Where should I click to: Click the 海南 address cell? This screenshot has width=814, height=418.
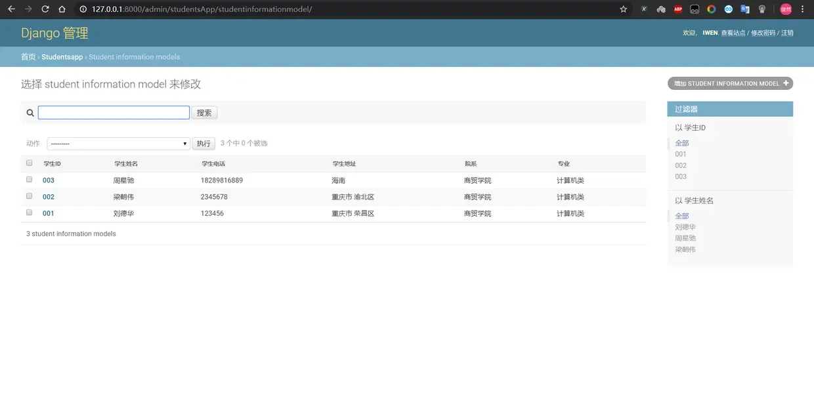click(x=339, y=180)
